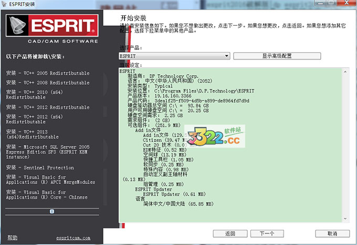
Task: Click the 简体中文/中国大陆 (65.85 MB) line
Action: pos(178,204)
